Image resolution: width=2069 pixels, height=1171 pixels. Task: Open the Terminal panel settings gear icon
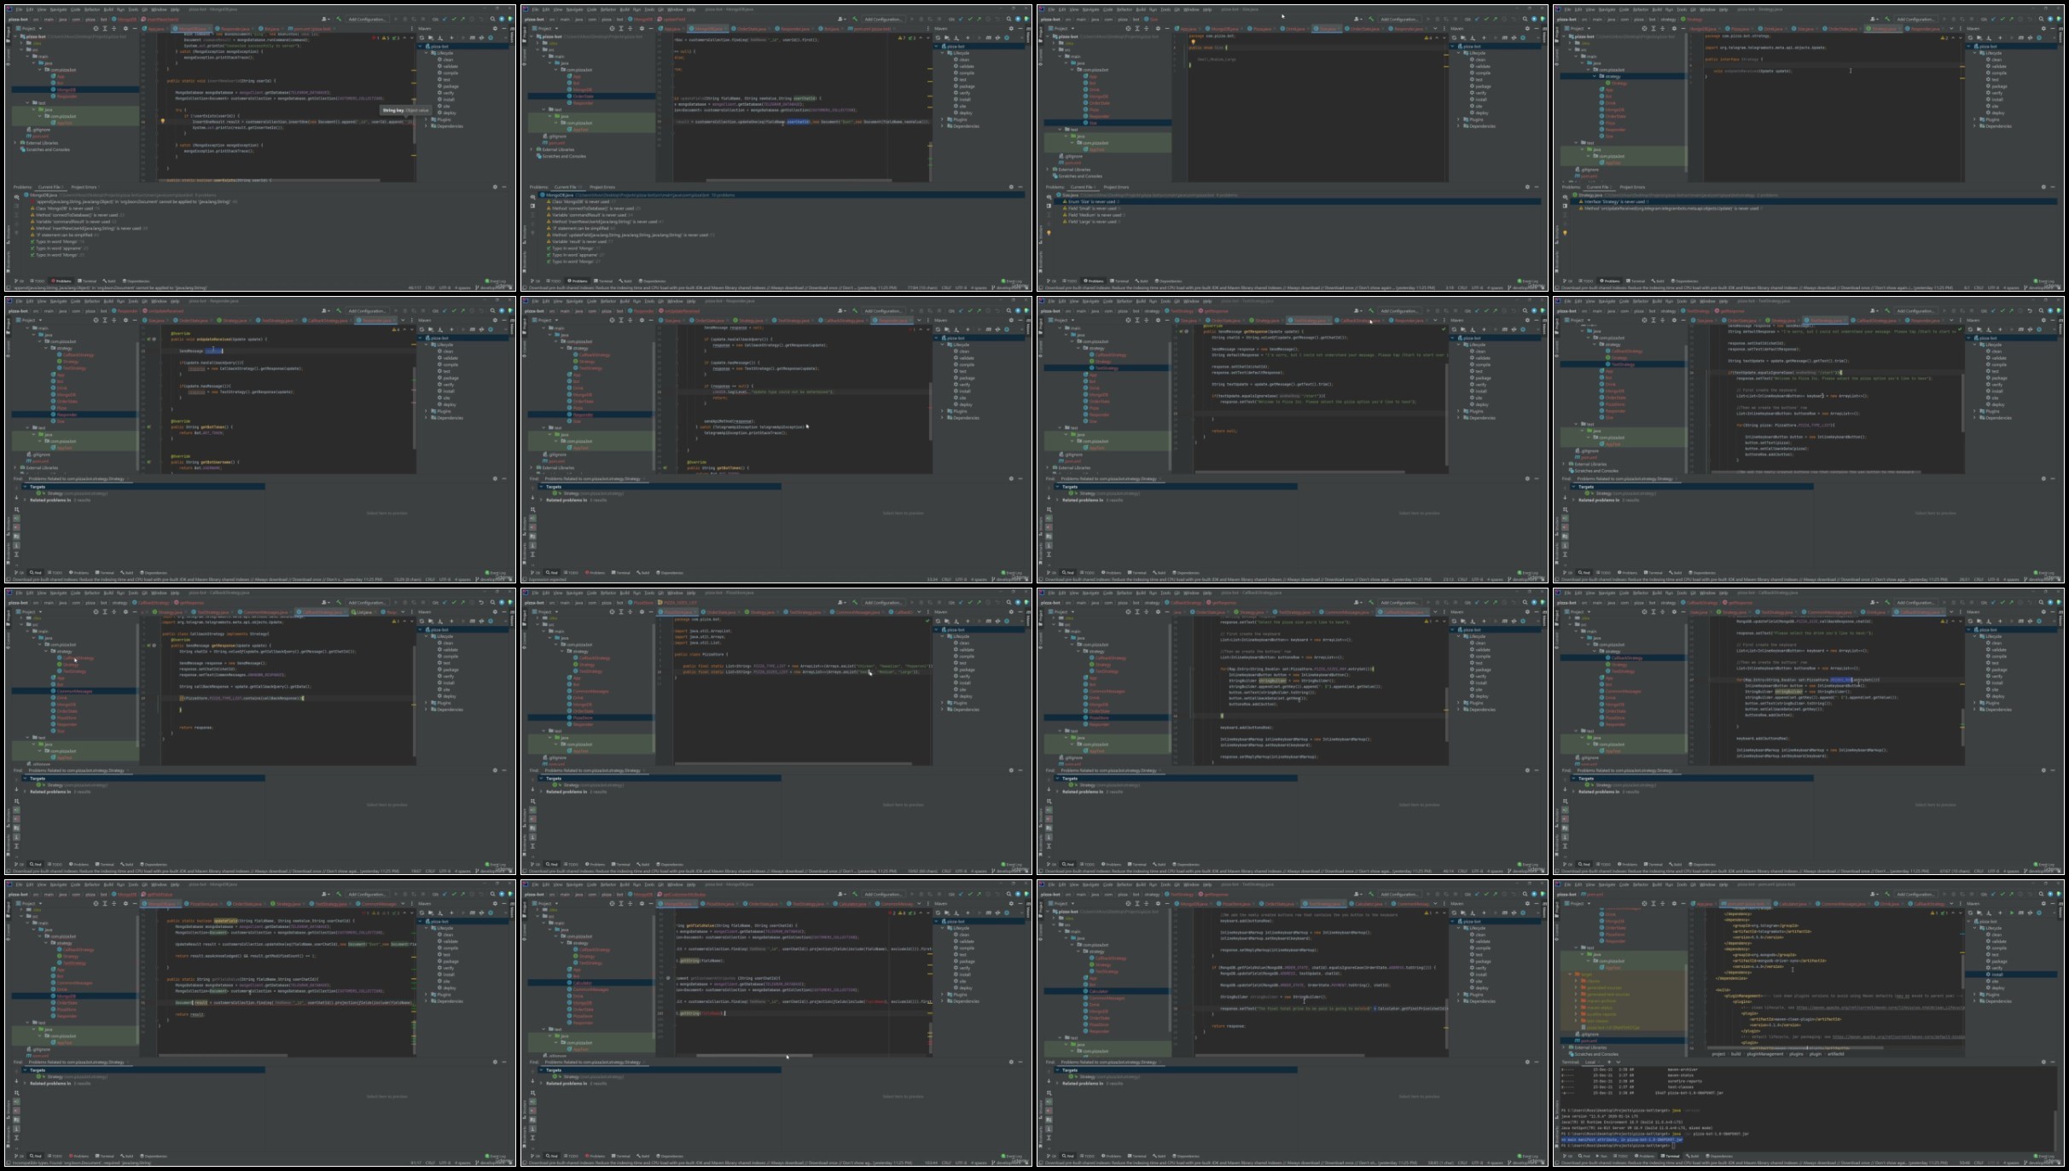click(x=2043, y=1062)
